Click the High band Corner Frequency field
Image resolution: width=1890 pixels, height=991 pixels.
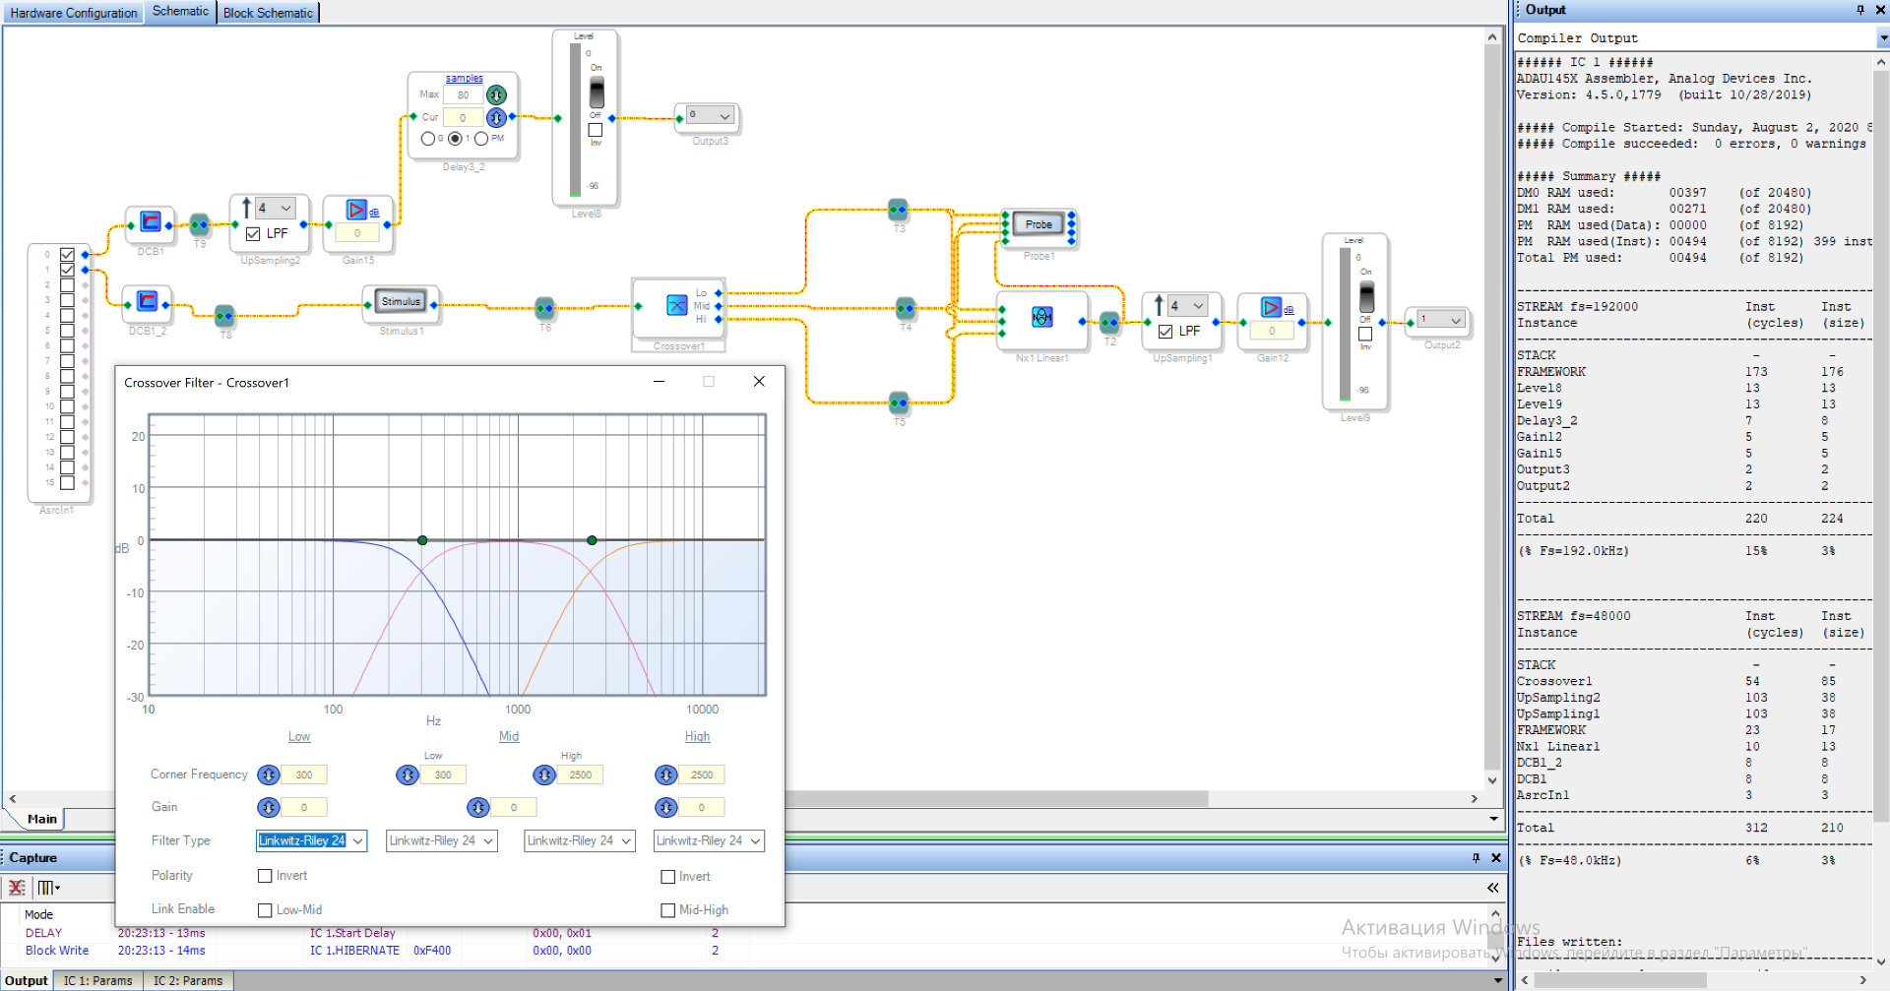(701, 775)
